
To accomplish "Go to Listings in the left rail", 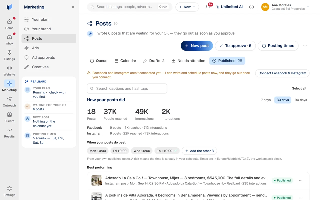I will (x=9, y=55).
